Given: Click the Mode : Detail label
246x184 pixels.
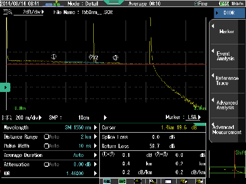Looking at the screenshot, I should click(x=83, y=4).
